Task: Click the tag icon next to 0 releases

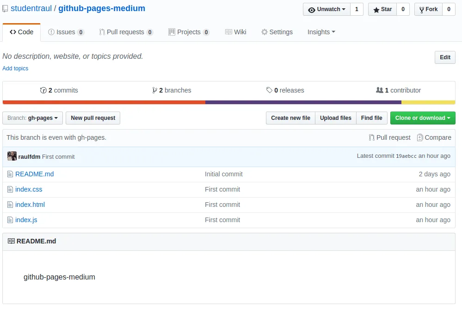Action: [269, 90]
